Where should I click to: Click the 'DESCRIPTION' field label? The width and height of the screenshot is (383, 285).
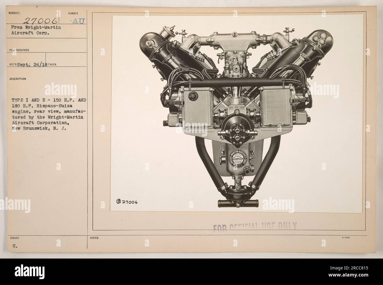18,79
